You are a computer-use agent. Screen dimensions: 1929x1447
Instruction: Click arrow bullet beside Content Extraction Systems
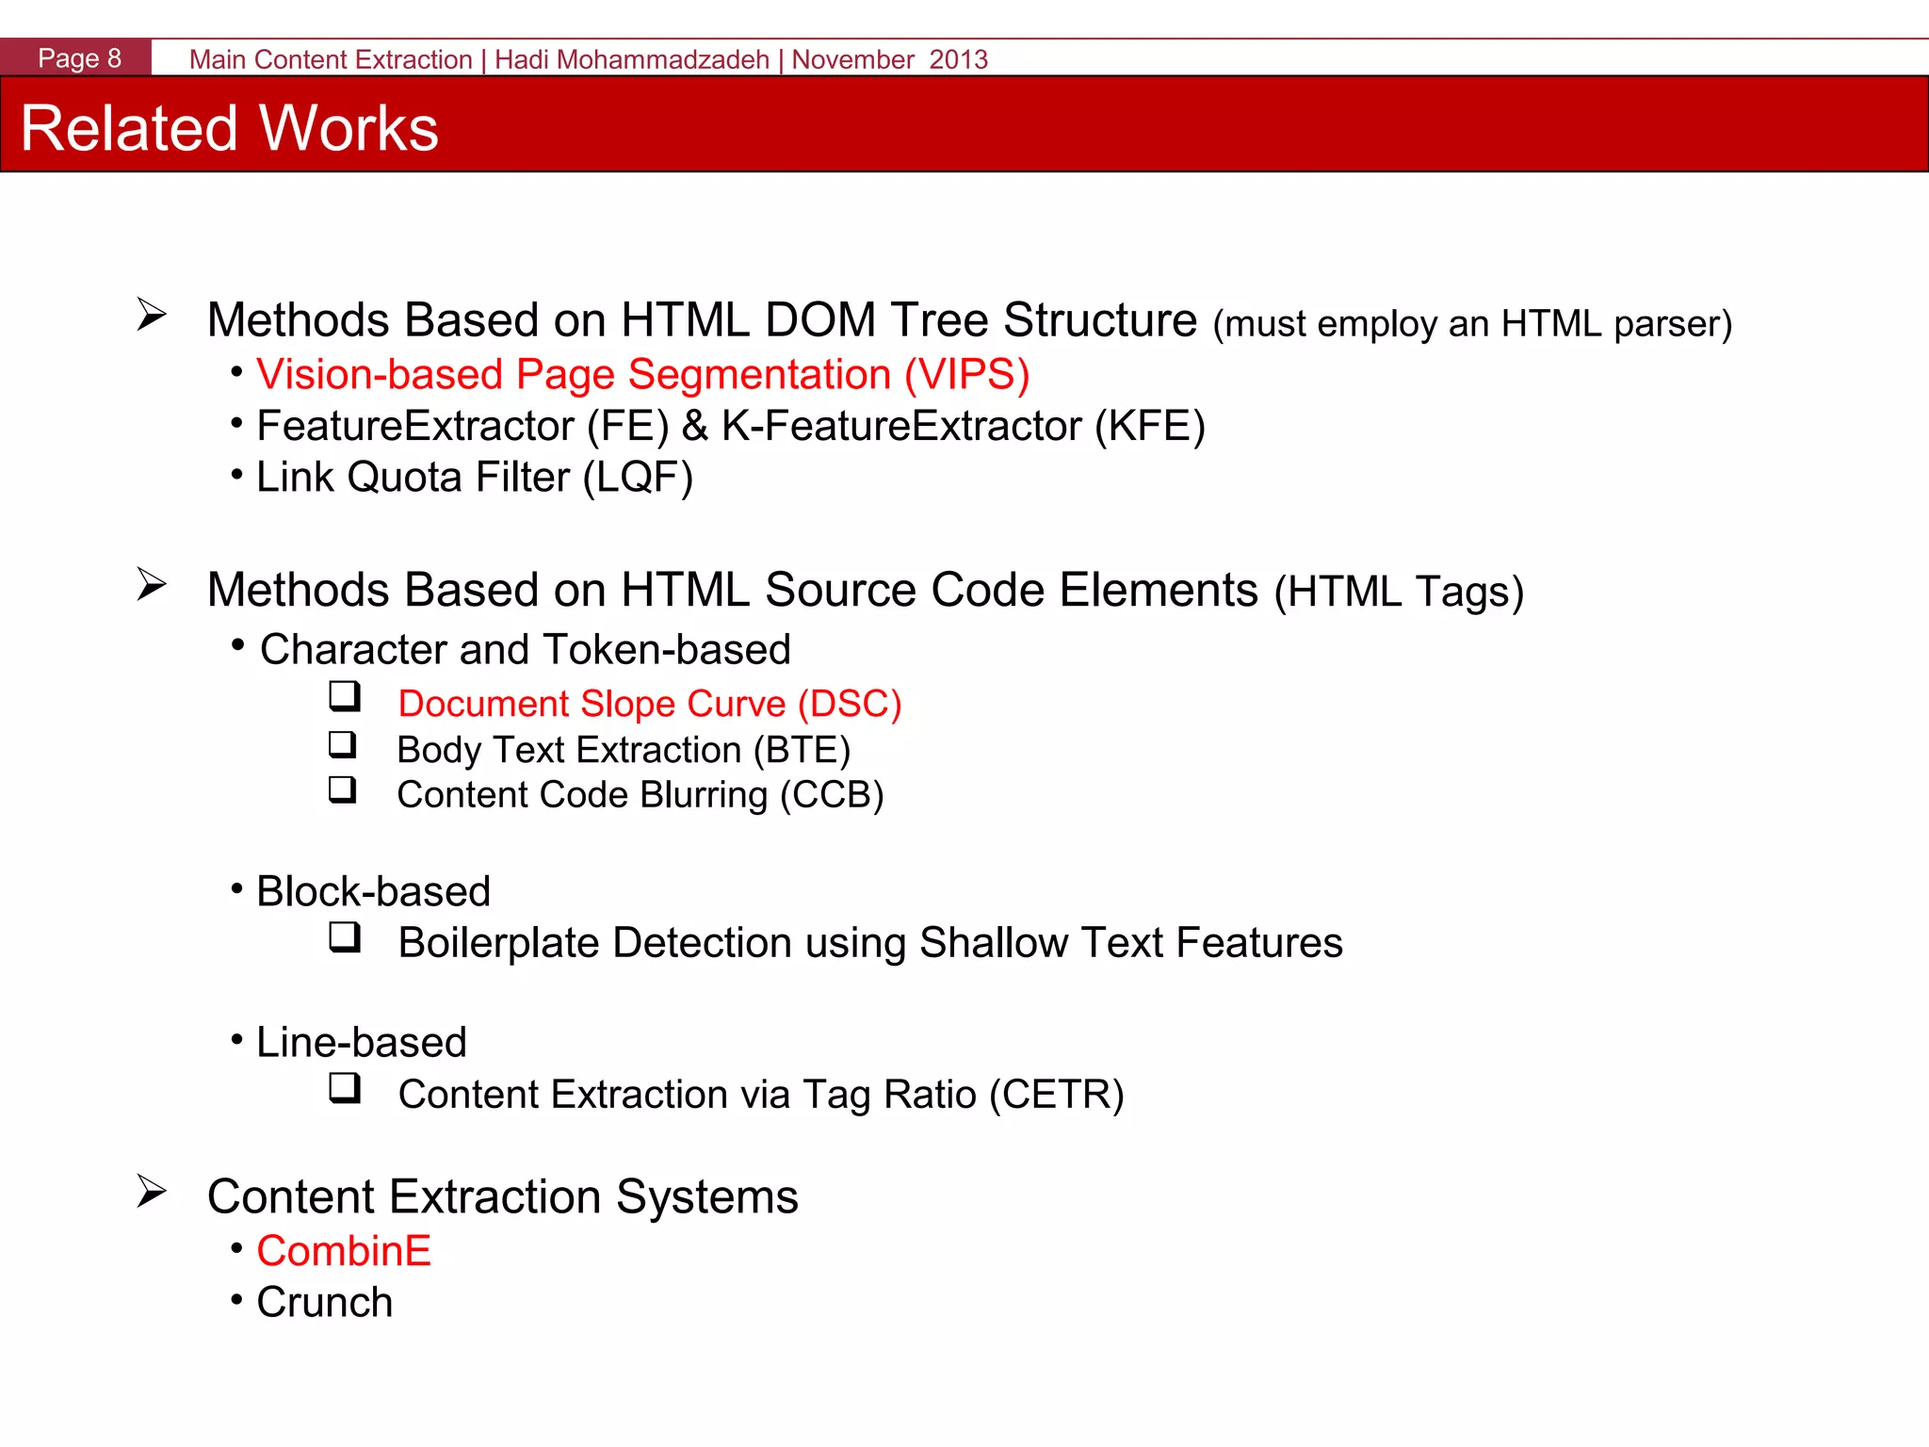click(x=151, y=1191)
